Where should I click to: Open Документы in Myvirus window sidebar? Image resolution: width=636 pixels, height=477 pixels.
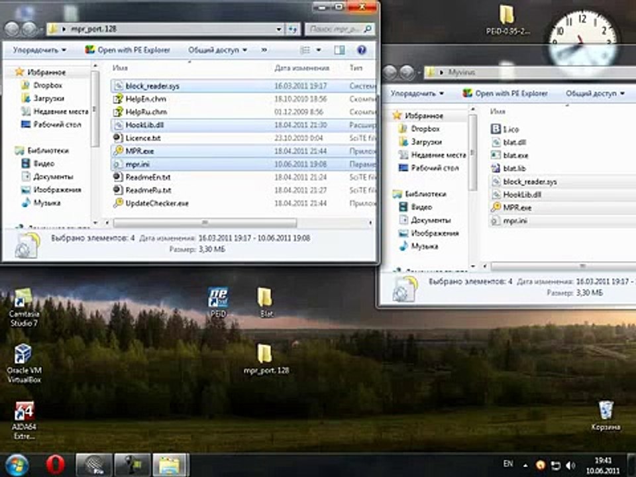click(425, 220)
